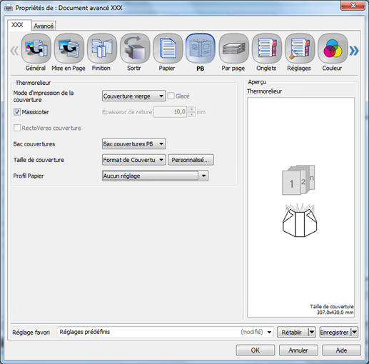Open the Bac couvertures PB dropdown
369x364 pixels.
[134, 143]
